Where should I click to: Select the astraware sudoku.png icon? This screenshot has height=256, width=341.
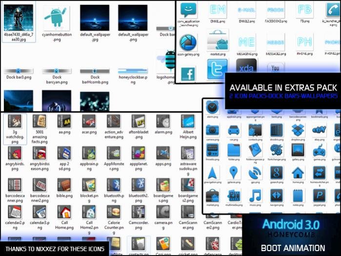(x=188, y=153)
